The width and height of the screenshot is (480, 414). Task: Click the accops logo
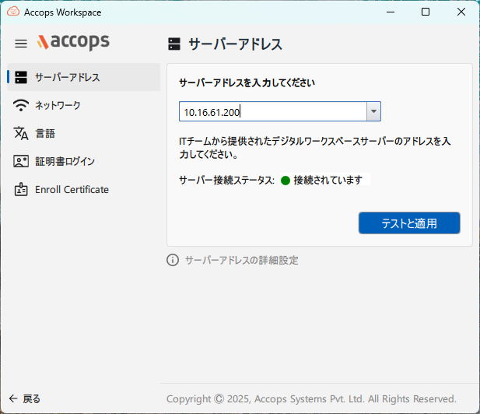[73, 42]
